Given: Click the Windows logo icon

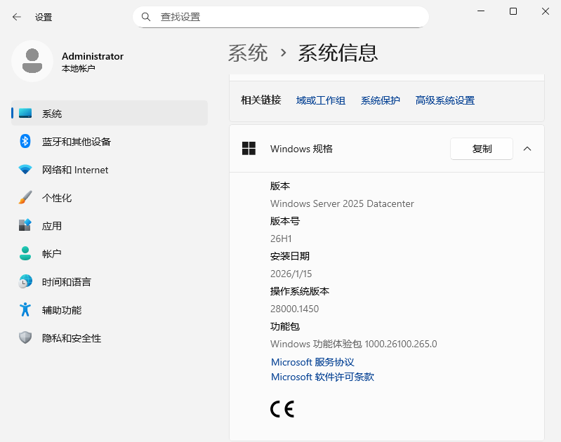Looking at the screenshot, I should [x=249, y=149].
